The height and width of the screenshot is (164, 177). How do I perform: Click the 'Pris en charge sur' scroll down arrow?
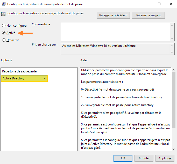coord(172,52)
